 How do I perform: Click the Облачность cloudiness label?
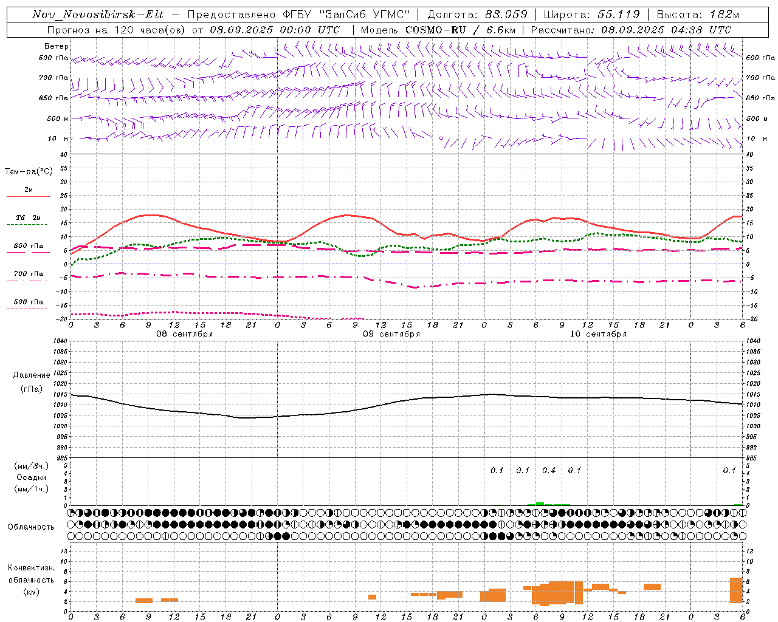(31, 527)
